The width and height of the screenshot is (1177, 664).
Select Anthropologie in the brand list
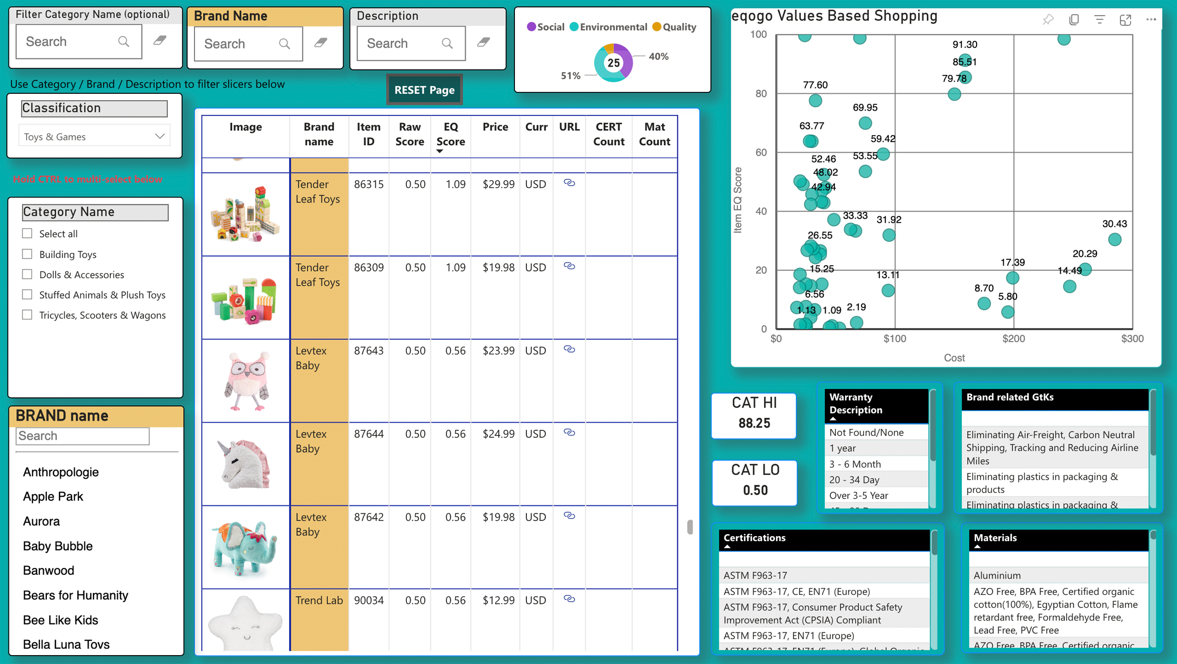(61, 472)
